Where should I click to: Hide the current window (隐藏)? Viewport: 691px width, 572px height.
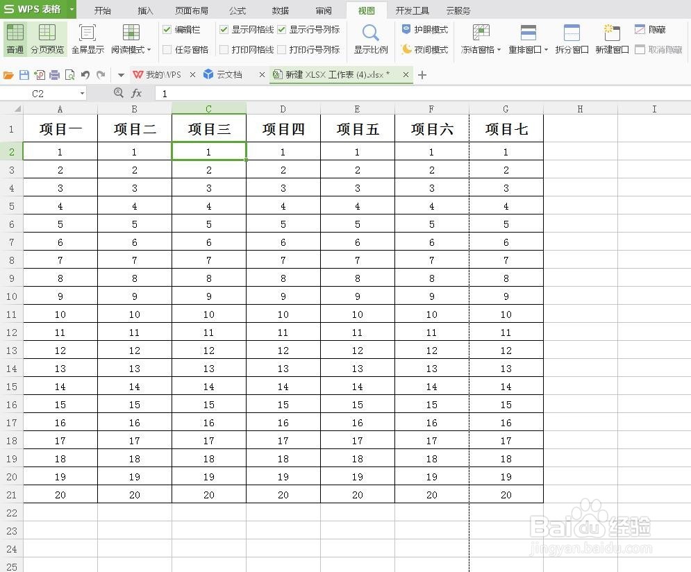[x=650, y=30]
